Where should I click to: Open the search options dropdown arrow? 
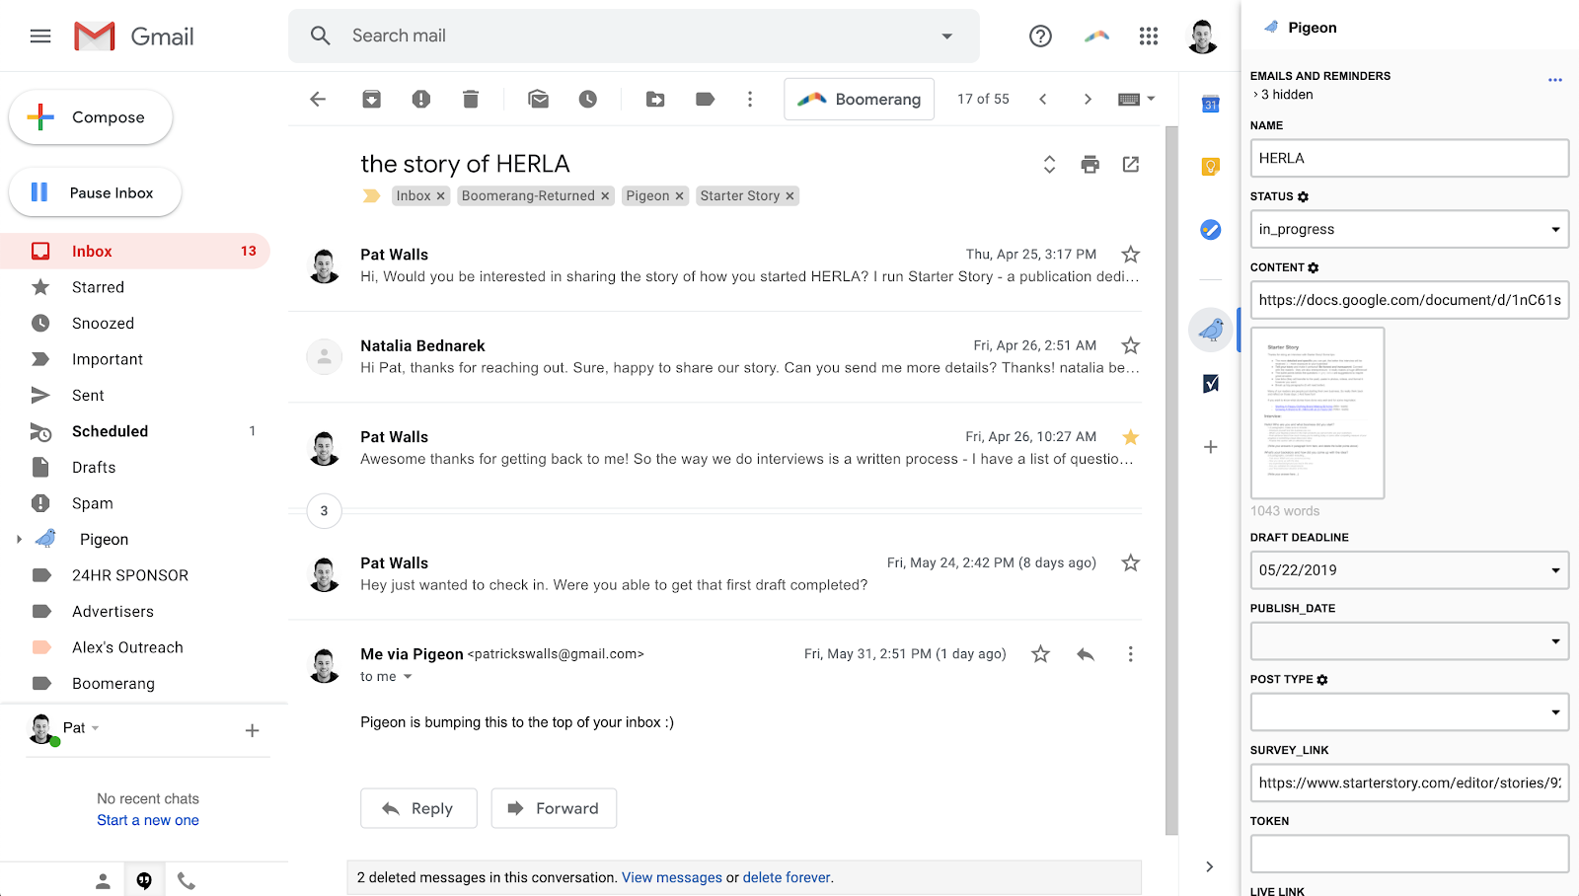[946, 37]
